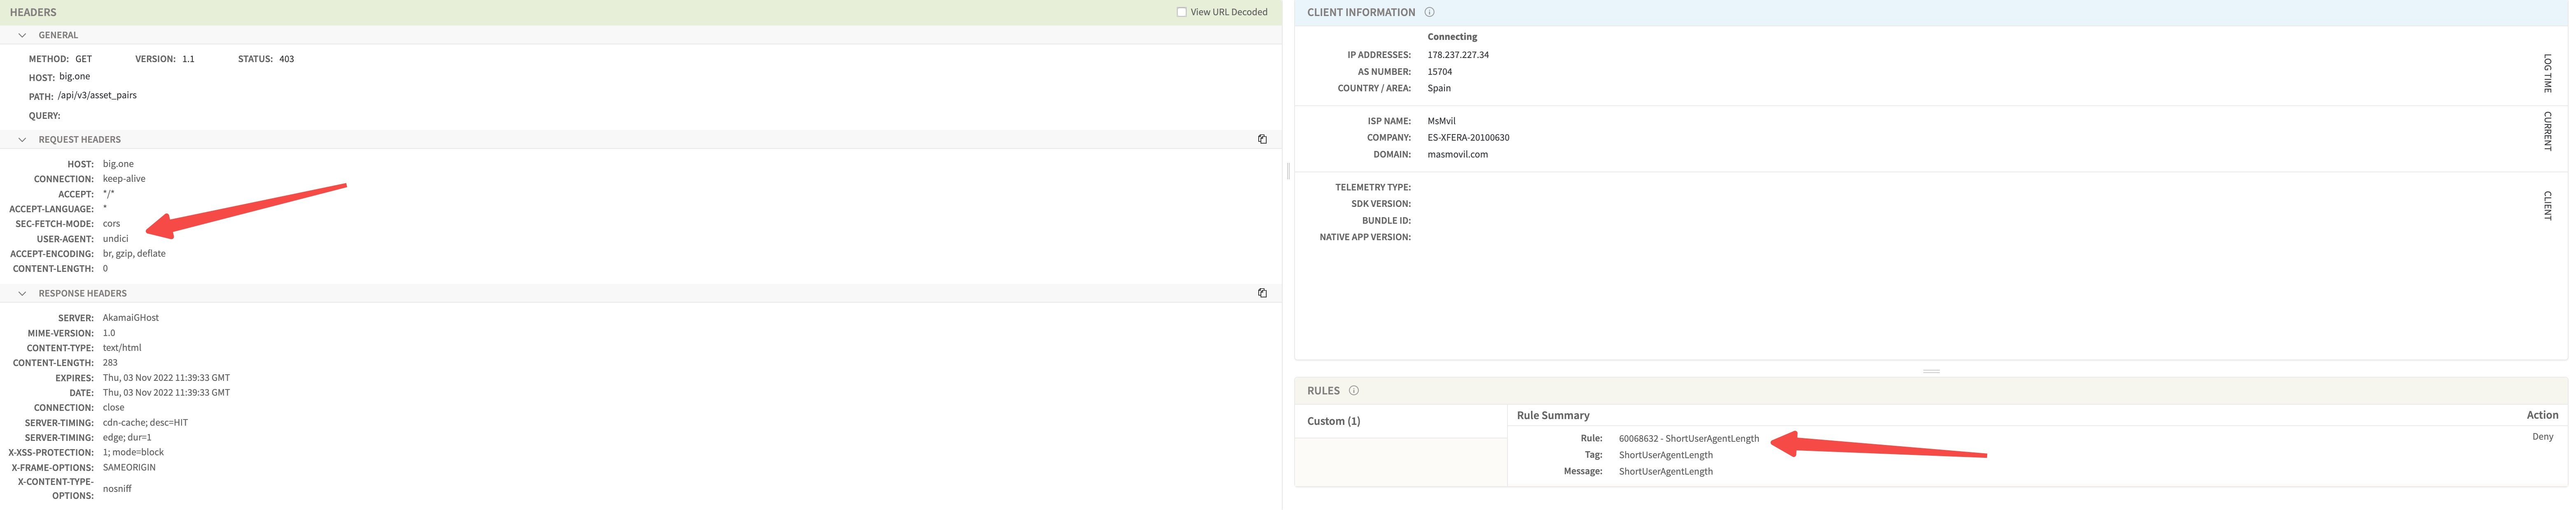This screenshot has height=510, width=2576.
Task: Copy the request headers list
Action: [1262, 139]
